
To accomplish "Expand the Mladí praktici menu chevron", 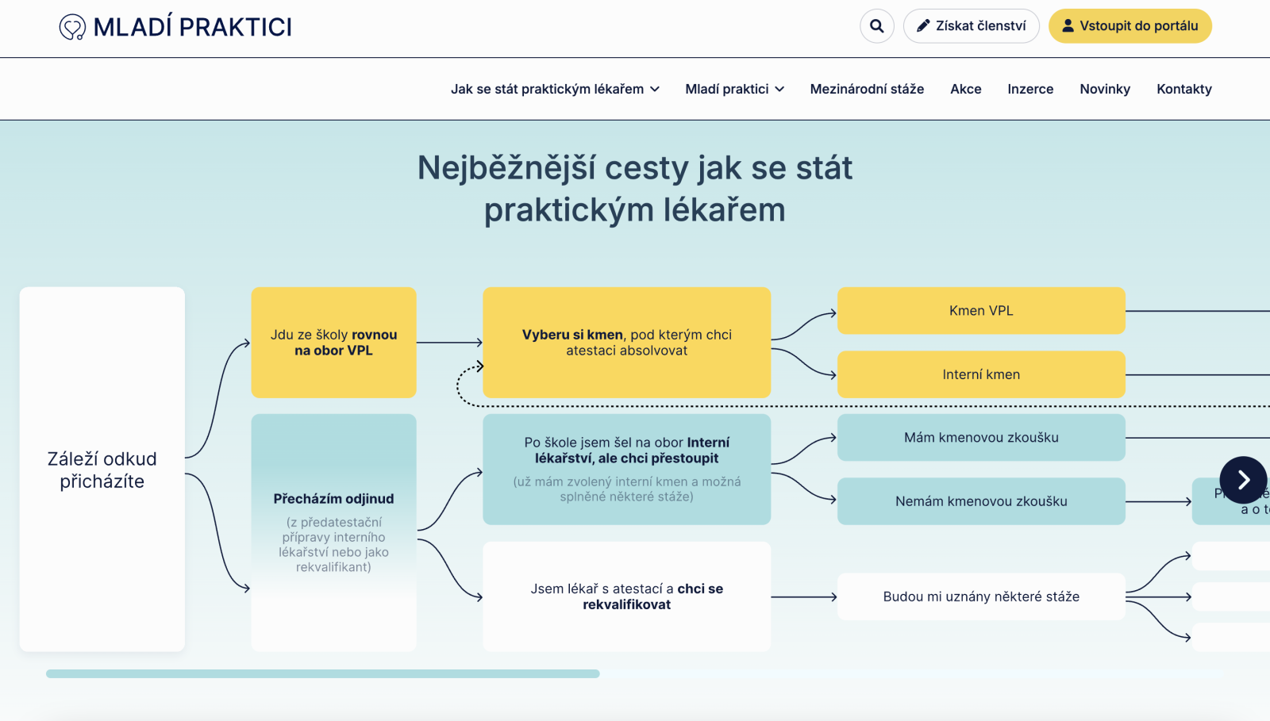I will (x=779, y=90).
